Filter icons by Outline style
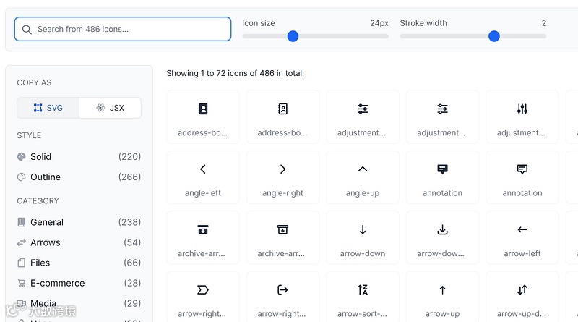The height and width of the screenshot is (322, 578). (x=46, y=177)
